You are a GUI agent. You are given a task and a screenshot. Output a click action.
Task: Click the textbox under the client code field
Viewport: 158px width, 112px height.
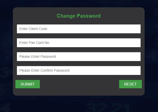coord(78,43)
